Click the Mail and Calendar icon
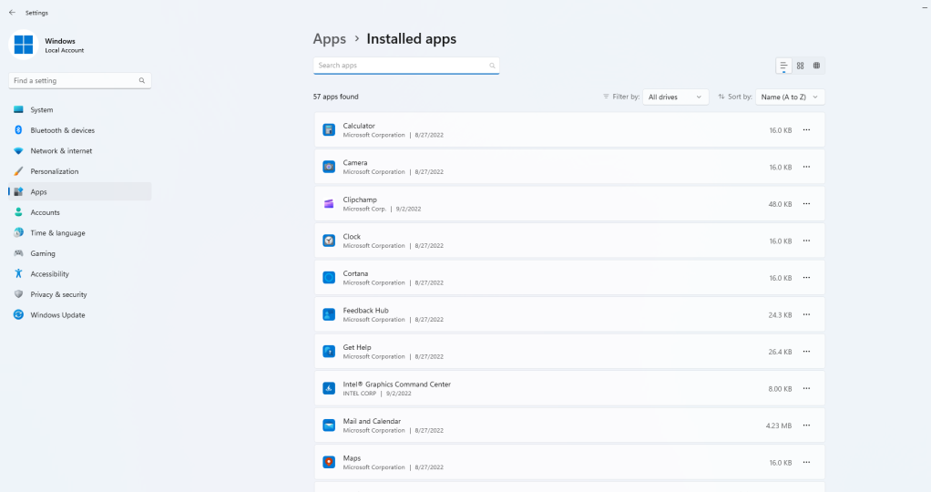931x492 pixels. (329, 425)
